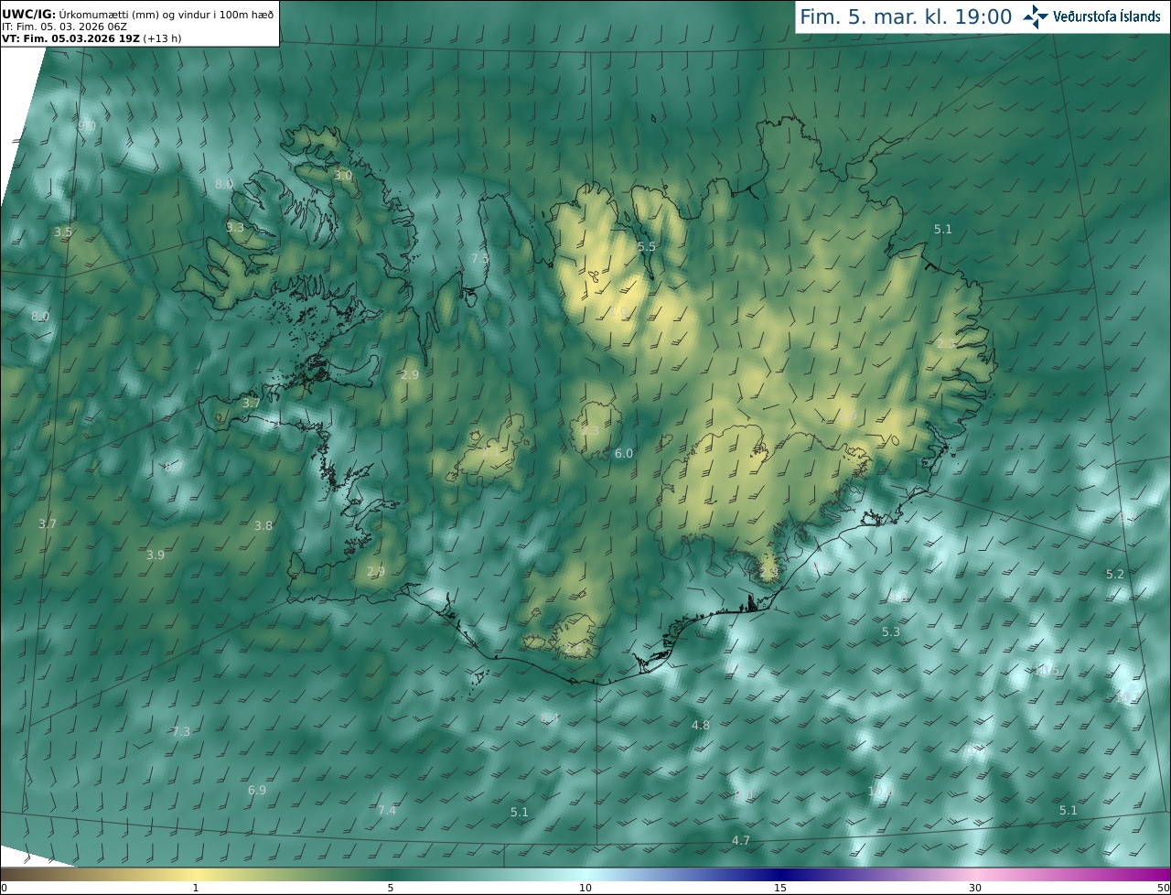
Task: Click the 3.8 value label
Action: click(263, 526)
